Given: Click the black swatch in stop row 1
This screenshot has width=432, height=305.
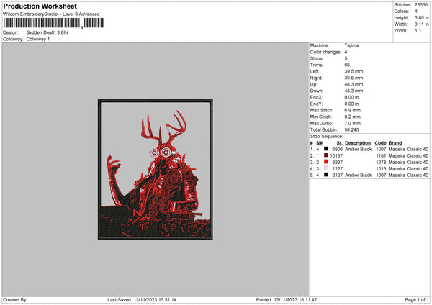Looking at the screenshot, I should click(327, 149).
